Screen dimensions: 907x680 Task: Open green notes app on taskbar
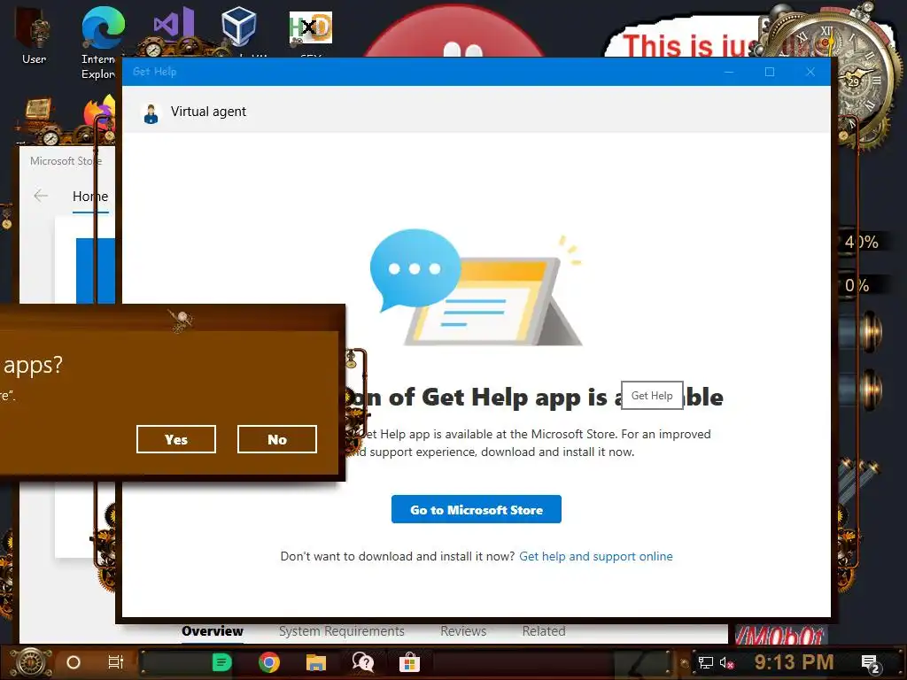(x=221, y=662)
